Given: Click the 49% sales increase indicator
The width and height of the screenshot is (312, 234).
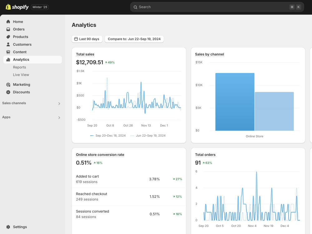Looking at the screenshot, I should tap(110, 62).
